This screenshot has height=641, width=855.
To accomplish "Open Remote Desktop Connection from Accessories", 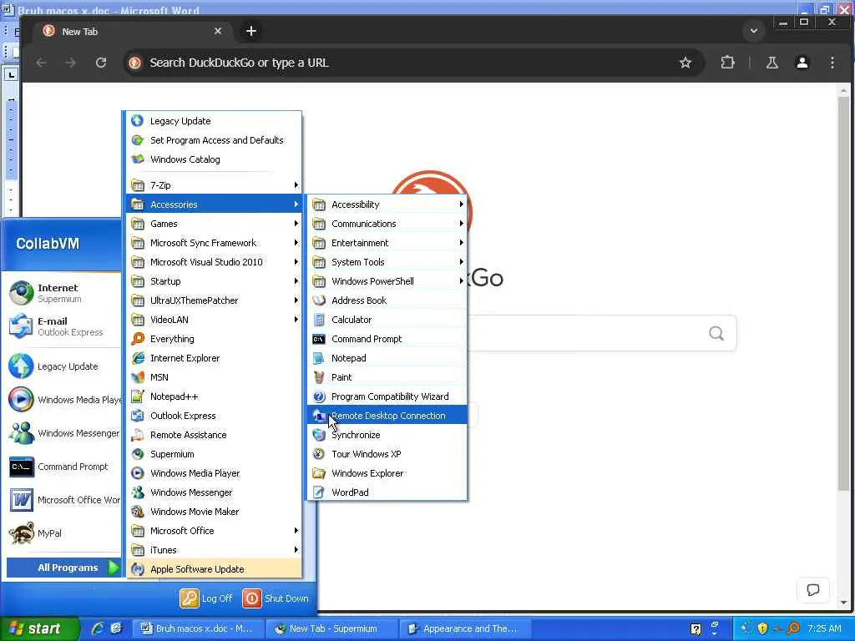I will click(x=387, y=416).
